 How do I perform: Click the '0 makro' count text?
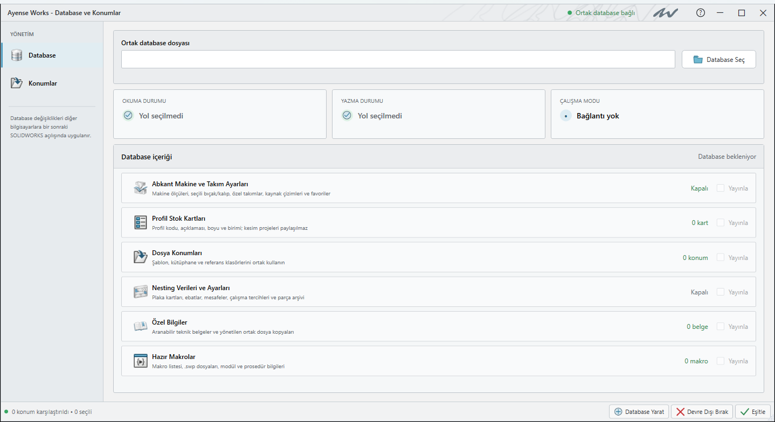696,361
